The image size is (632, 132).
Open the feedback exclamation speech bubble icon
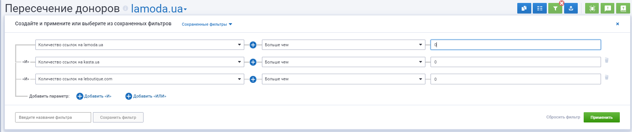click(x=608, y=8)
